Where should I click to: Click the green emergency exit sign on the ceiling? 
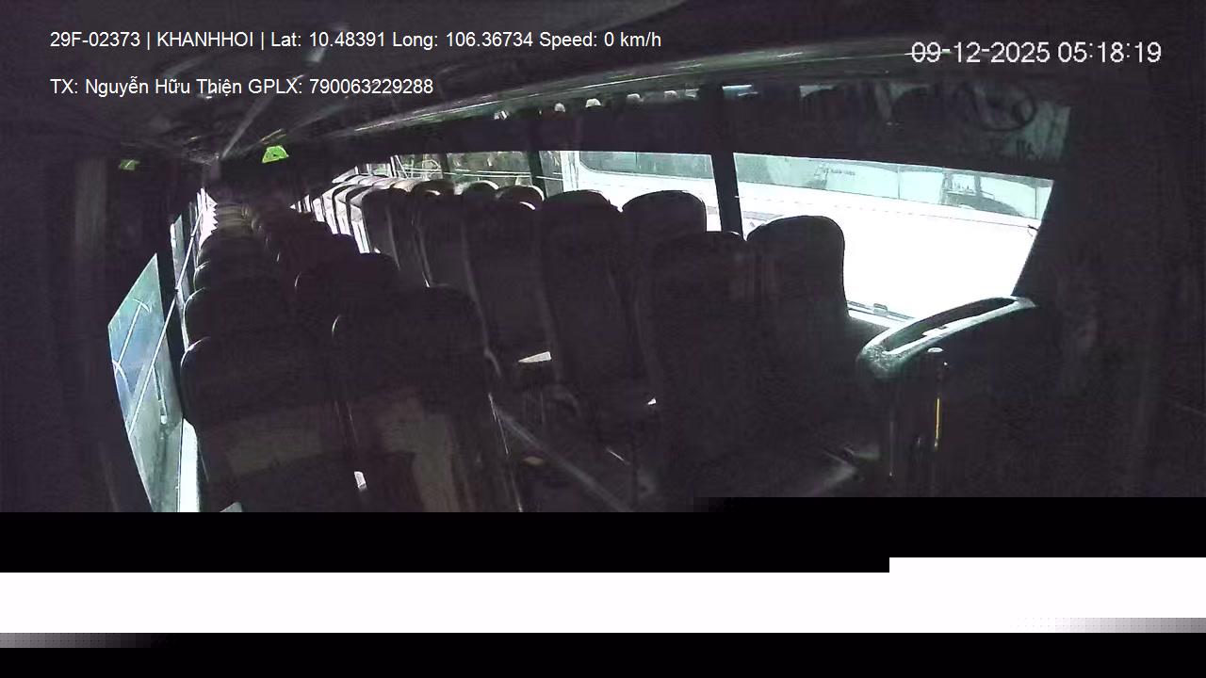[x=274, y=154]
